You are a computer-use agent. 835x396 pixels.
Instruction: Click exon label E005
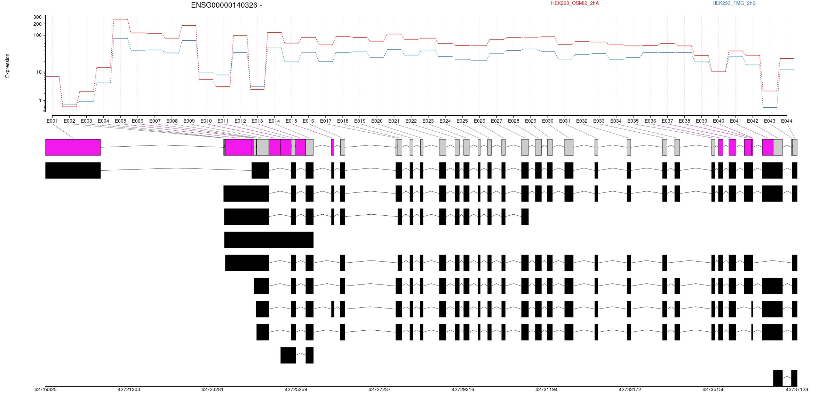click(120, 121)
